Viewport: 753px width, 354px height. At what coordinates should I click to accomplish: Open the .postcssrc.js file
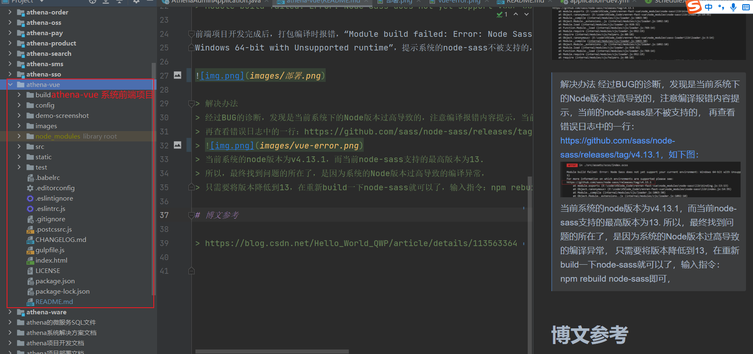click(x=54, y=229)
